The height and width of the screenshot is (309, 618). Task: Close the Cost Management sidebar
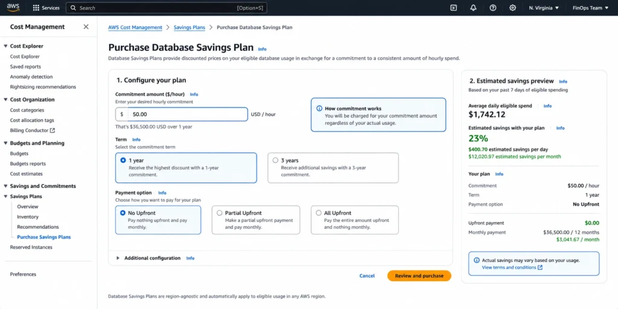[86, 27]
